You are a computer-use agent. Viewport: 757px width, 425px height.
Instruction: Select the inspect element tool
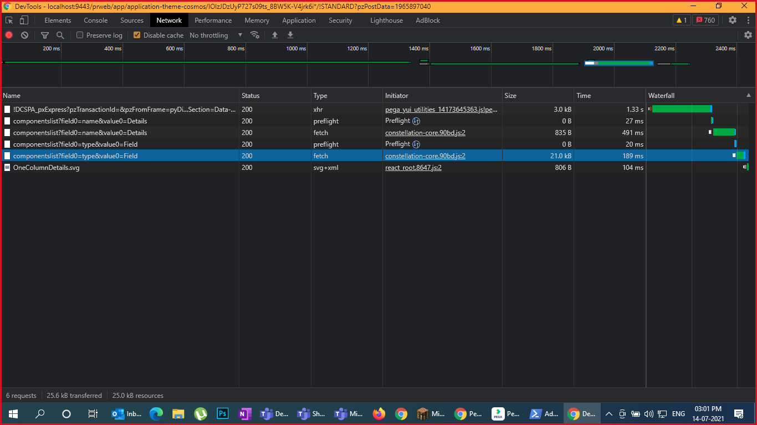pos(8,19)
